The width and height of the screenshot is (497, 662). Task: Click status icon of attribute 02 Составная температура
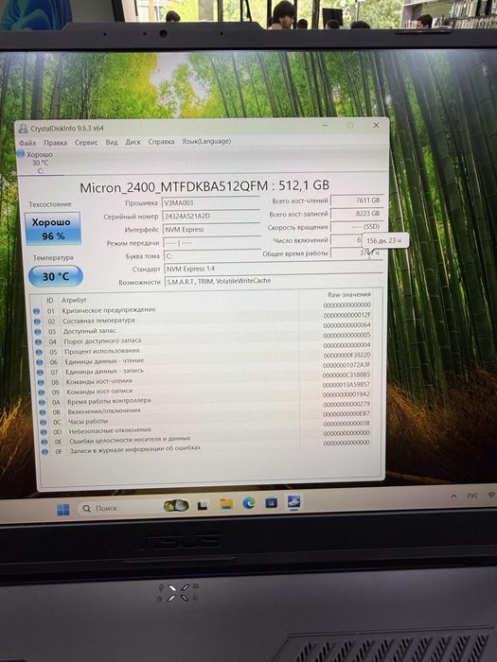pyautogui.click(x=37, y=322)
